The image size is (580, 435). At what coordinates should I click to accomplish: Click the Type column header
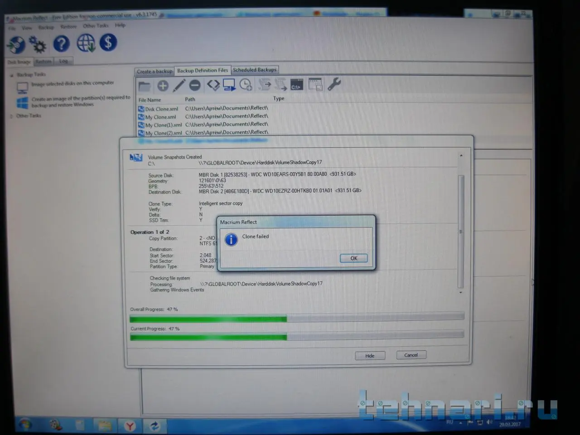[279, 98]
